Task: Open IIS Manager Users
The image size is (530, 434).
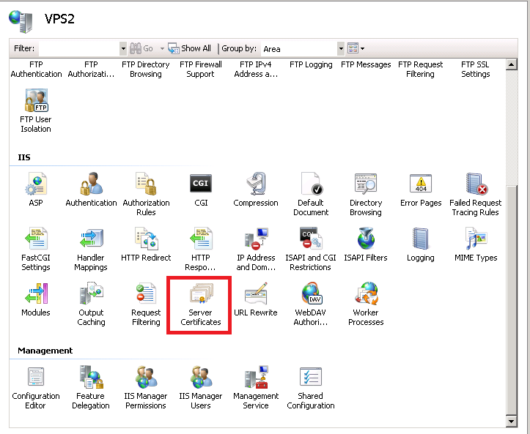Action: [x=201, y=387]
